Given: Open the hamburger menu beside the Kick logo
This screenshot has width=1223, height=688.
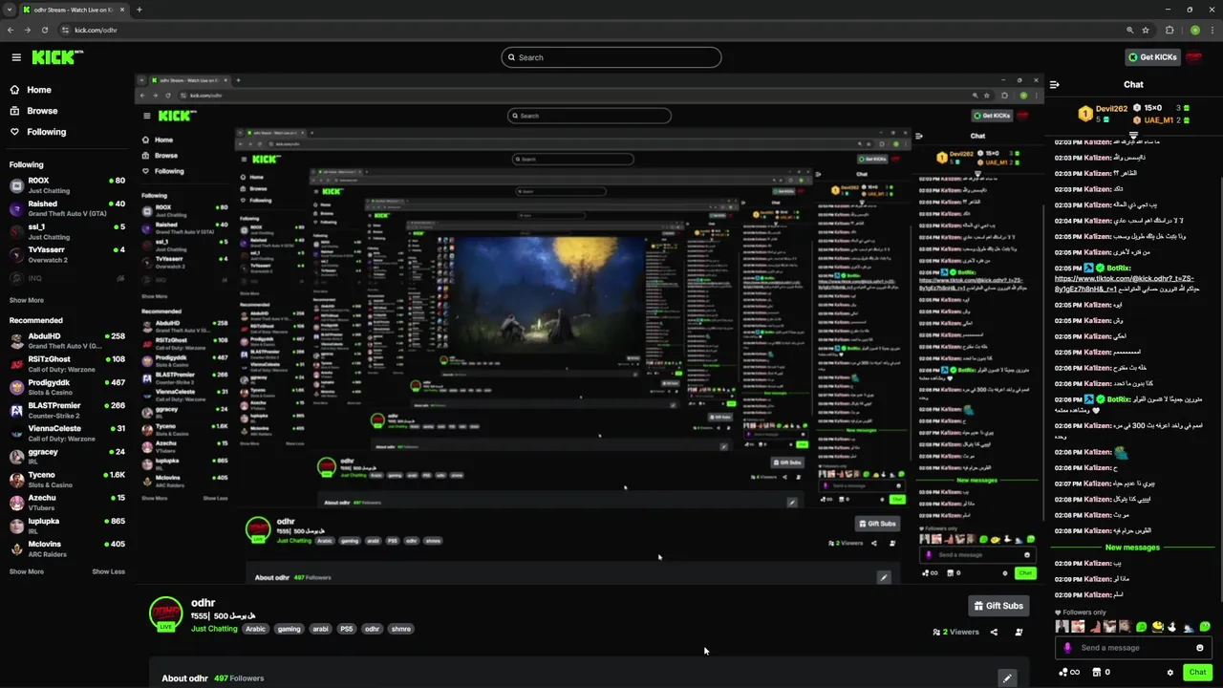Looking at the screenshot, I should tap(16, 57).
